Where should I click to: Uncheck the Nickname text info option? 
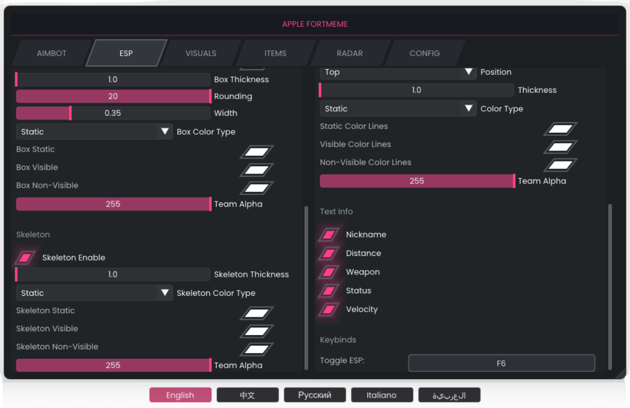[329, 234]
